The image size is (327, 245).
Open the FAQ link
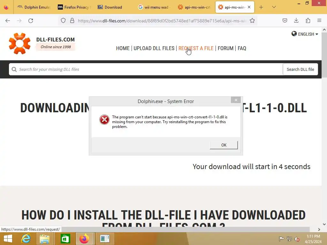tap(242, 48)
